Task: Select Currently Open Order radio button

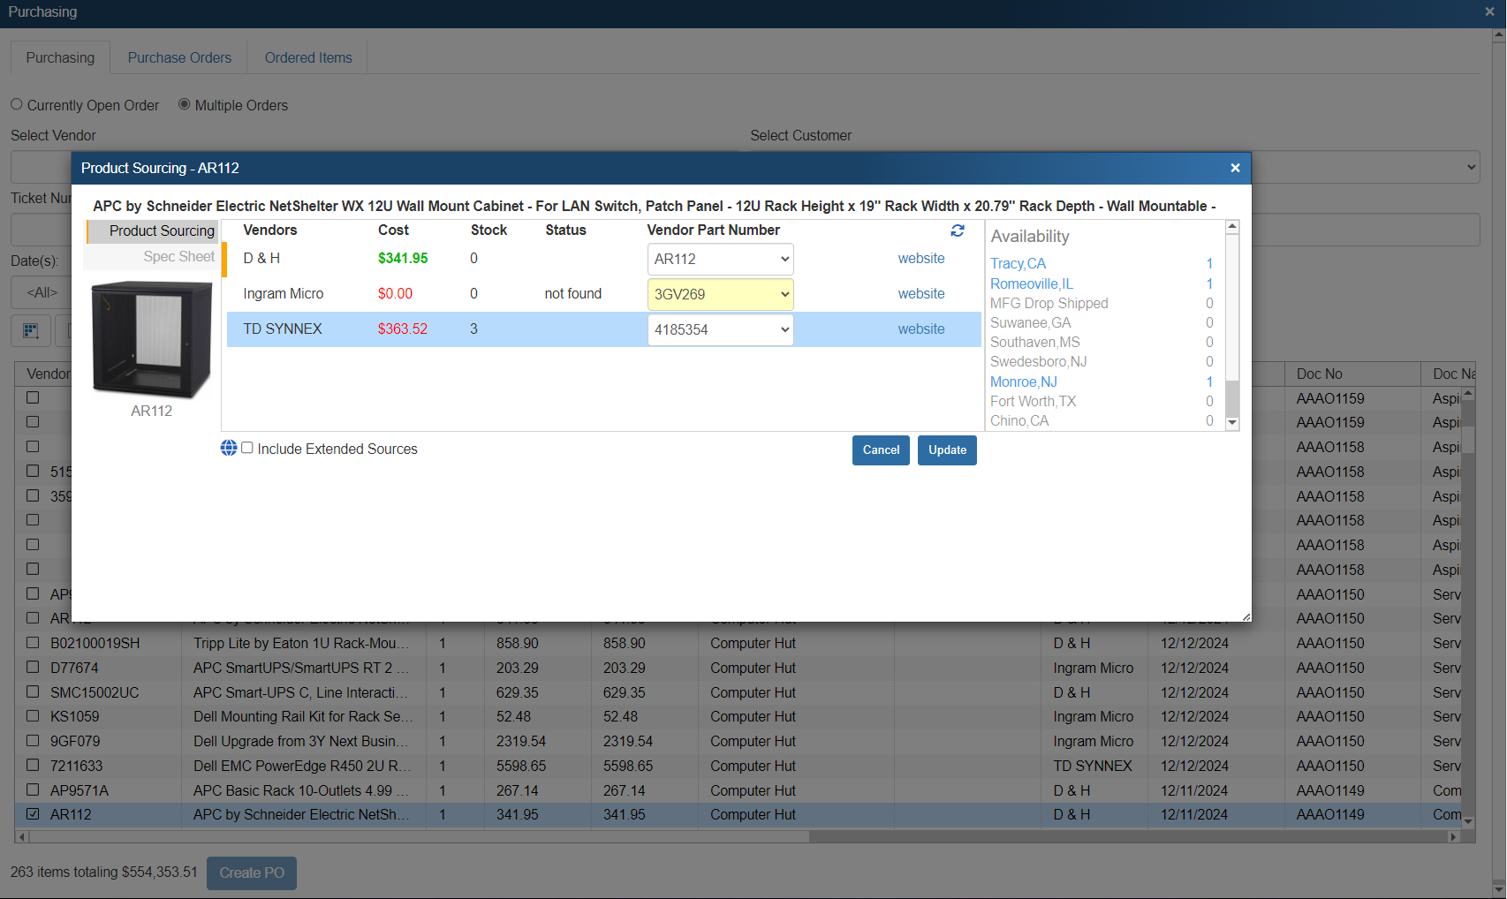Action: click(x=17, y=104)
